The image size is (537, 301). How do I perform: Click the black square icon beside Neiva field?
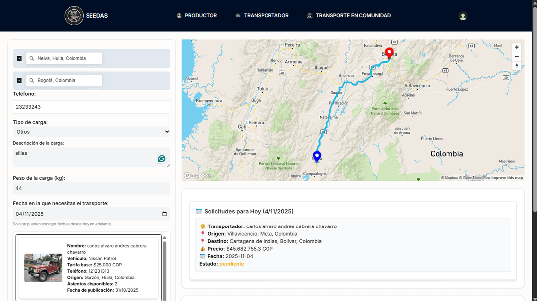click(19, 58)
